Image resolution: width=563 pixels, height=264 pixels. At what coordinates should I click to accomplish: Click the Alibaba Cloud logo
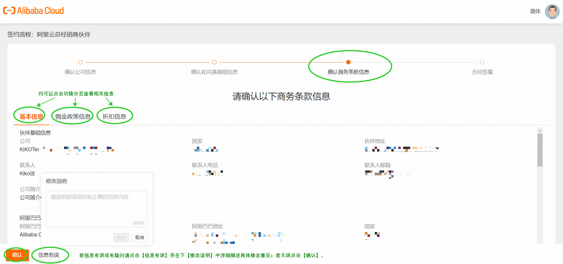coord(33,11)
